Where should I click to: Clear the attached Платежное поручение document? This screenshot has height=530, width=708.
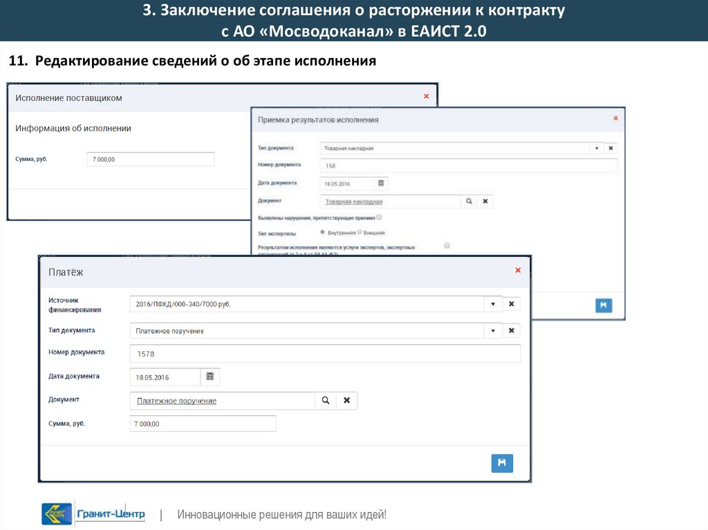pyautogui.click(x=347, y=400)
